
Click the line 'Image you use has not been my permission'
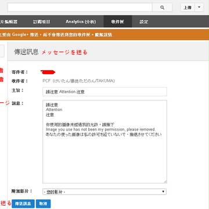[100, 129]
